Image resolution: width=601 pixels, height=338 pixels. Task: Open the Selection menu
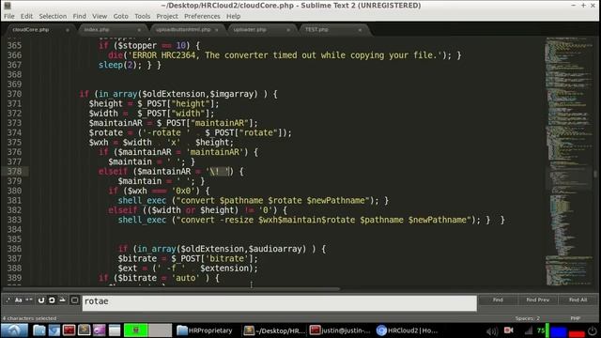pos(53,16)
